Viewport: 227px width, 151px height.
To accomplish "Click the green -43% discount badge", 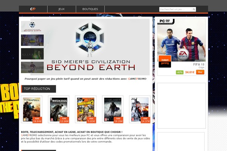I will click(x=180, y=72).
